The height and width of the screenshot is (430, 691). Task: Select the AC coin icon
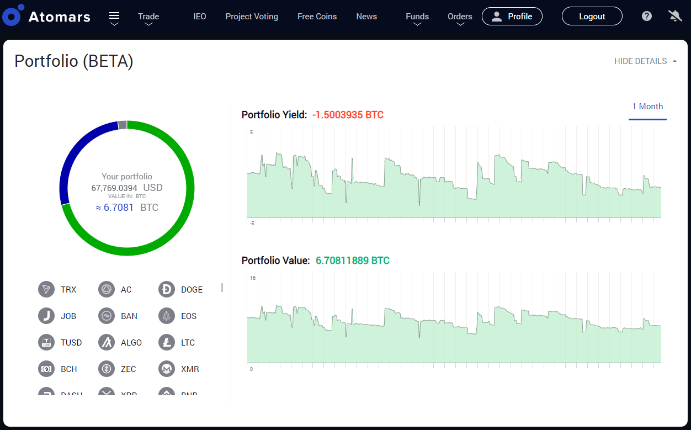click(107, 289)
